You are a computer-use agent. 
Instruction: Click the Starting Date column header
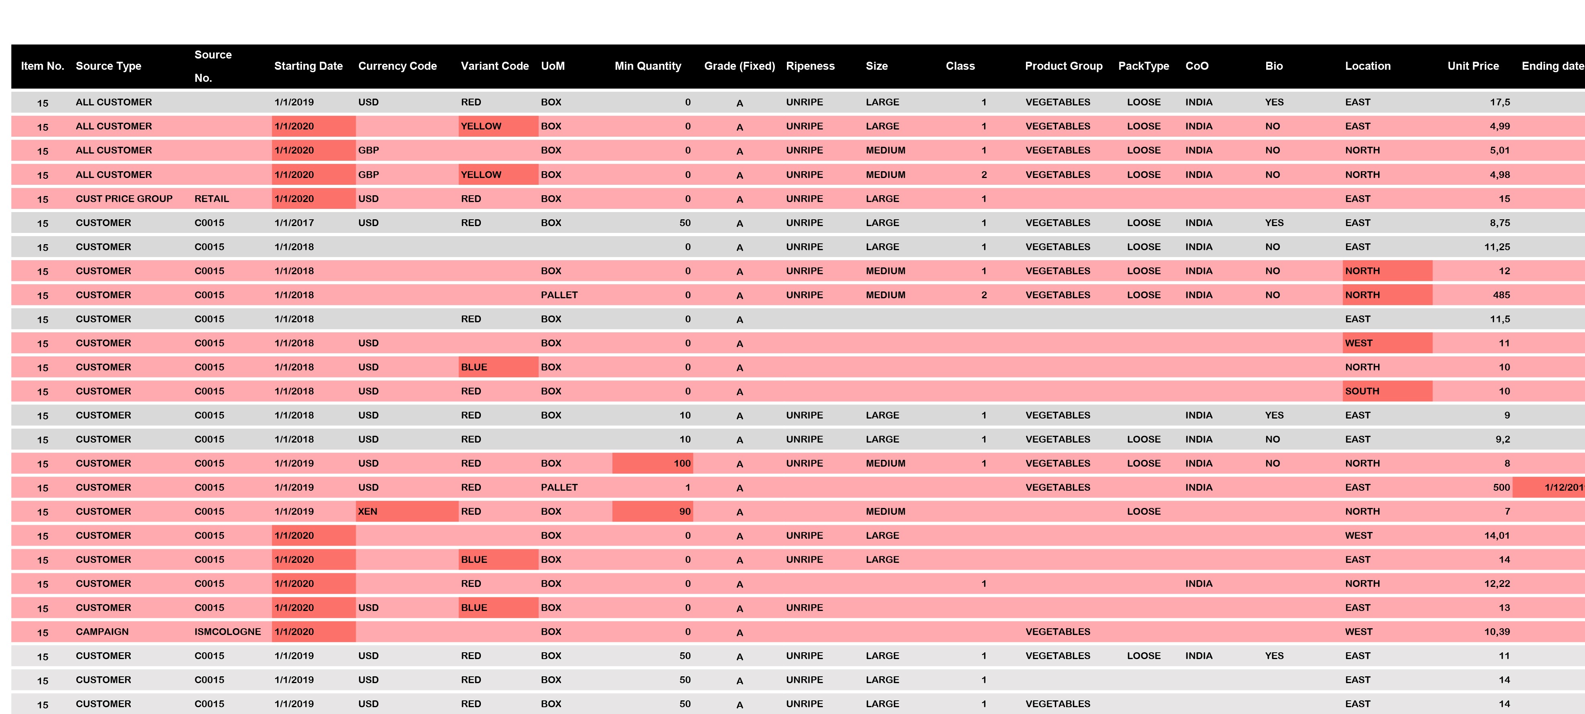[x=308, y=66]
